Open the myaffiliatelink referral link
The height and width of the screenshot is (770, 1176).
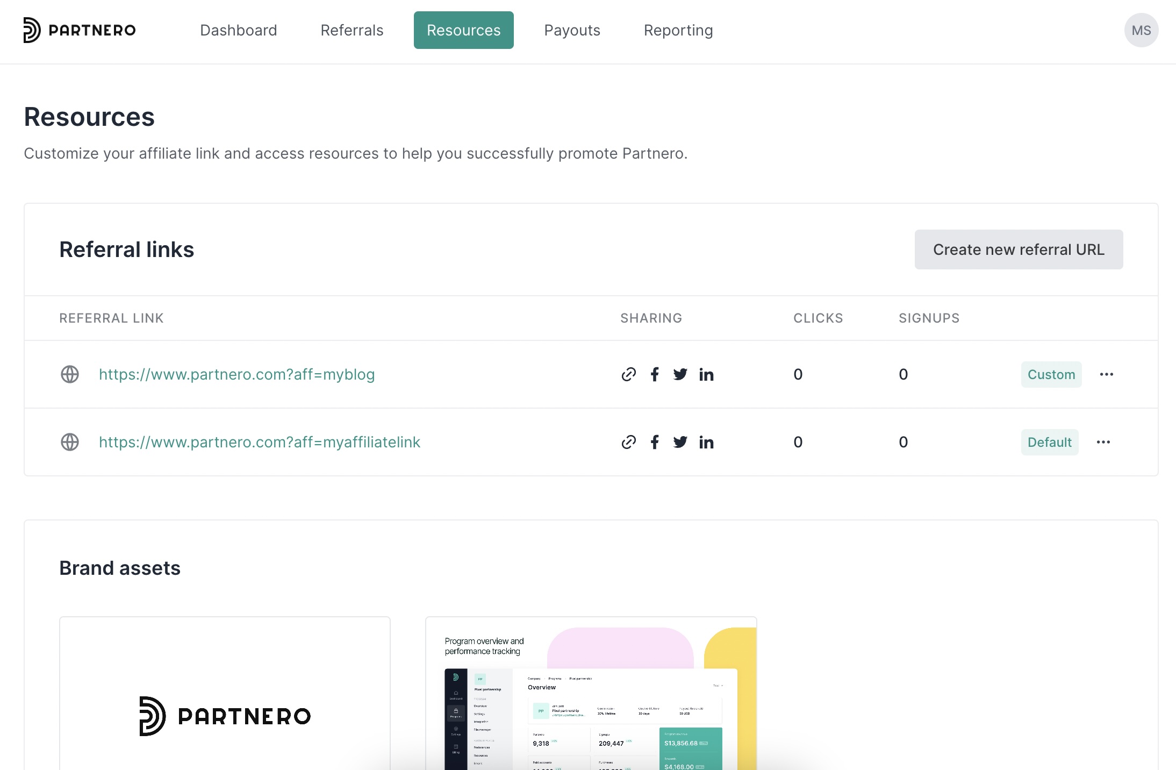pyautogui.click(x=260, y=442)
